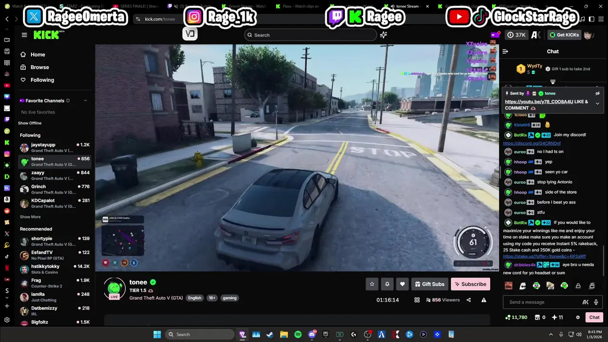Expand the pinned message chevron

pos(598,103)
